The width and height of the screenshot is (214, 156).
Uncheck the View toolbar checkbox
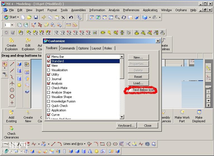(x=49, y=66)
